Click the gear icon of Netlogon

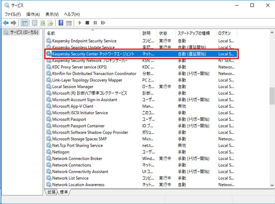tap(48, 152)
